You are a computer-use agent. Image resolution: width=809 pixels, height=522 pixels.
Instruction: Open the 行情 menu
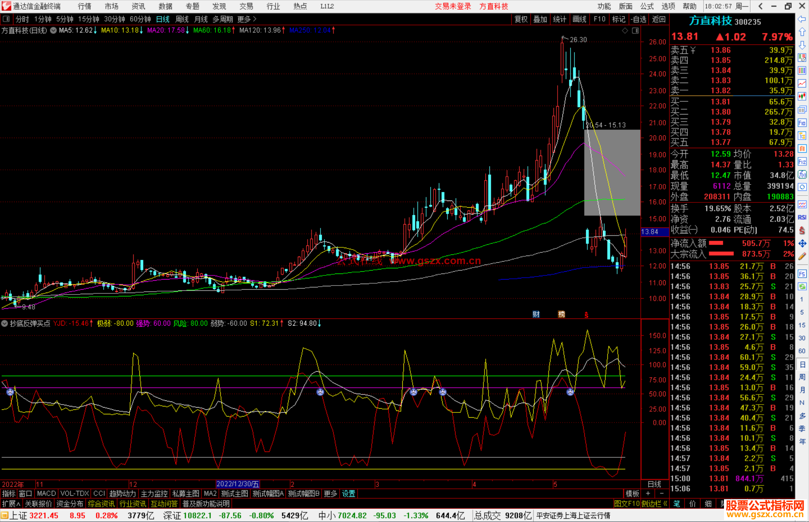pos(84,6)
